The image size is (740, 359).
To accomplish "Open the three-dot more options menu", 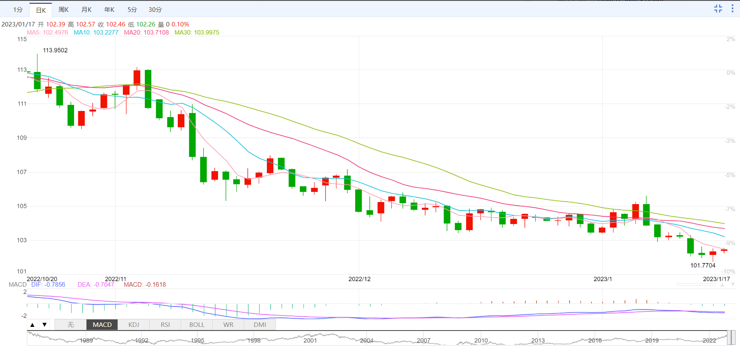I will [732, 9].
